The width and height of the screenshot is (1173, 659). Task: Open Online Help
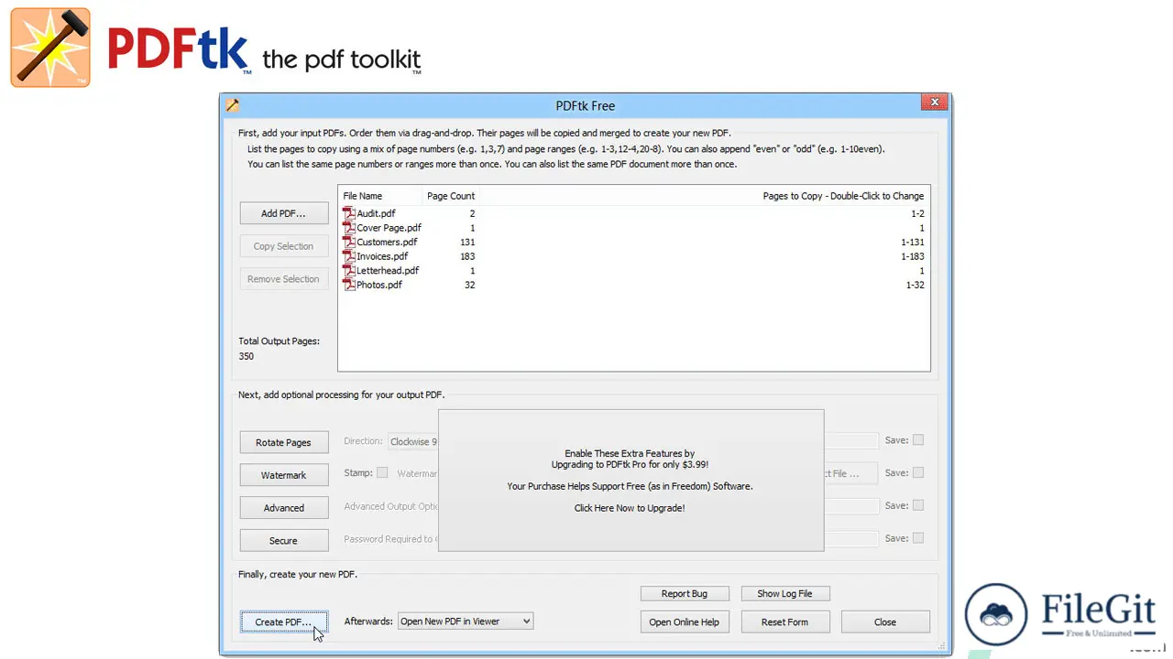point(684,621)
